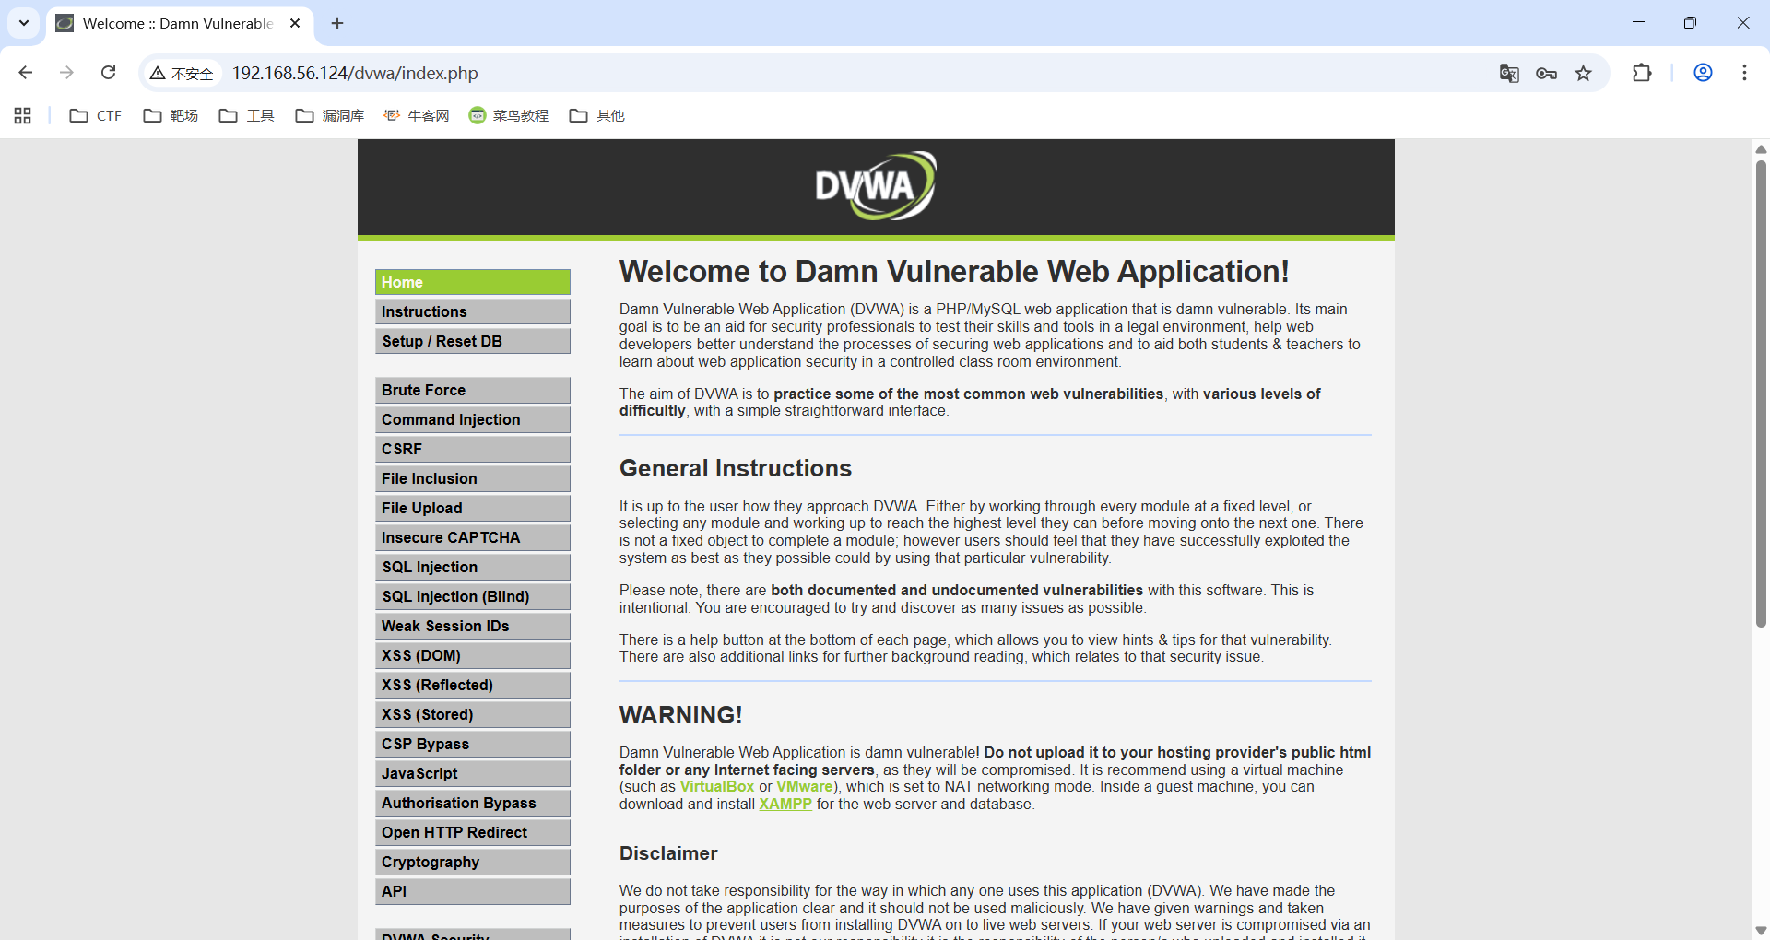
Task: Click the page vertical scrollbar thumb
Action: 1761,394
